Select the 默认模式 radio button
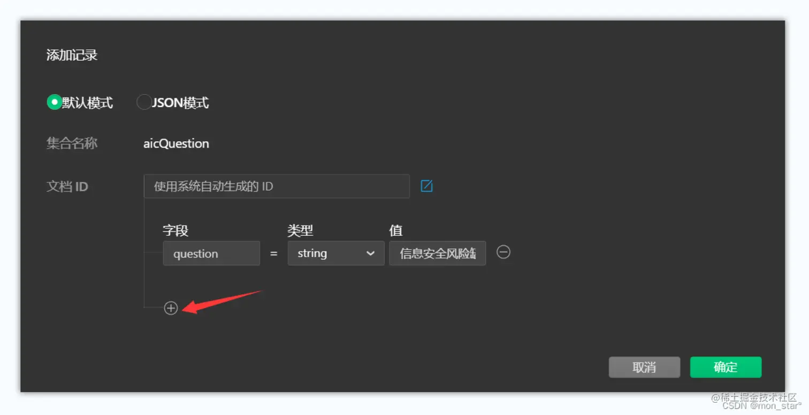 coord(55,102)
